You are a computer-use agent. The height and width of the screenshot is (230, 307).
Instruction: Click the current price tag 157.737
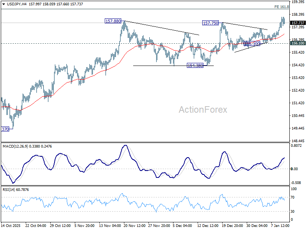click(298, 23)
